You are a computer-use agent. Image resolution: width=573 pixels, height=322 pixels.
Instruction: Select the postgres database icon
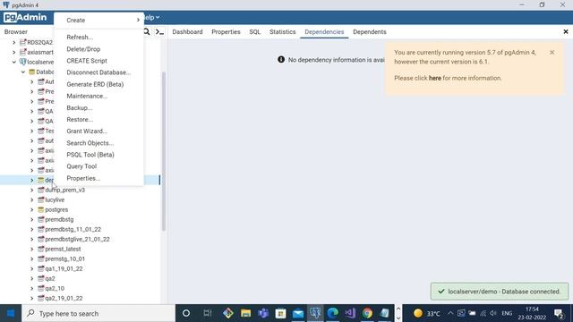tap(41, 209)
